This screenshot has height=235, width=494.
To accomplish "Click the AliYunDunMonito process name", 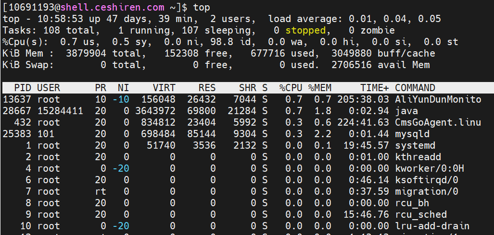I will click(x=438, y=99).
